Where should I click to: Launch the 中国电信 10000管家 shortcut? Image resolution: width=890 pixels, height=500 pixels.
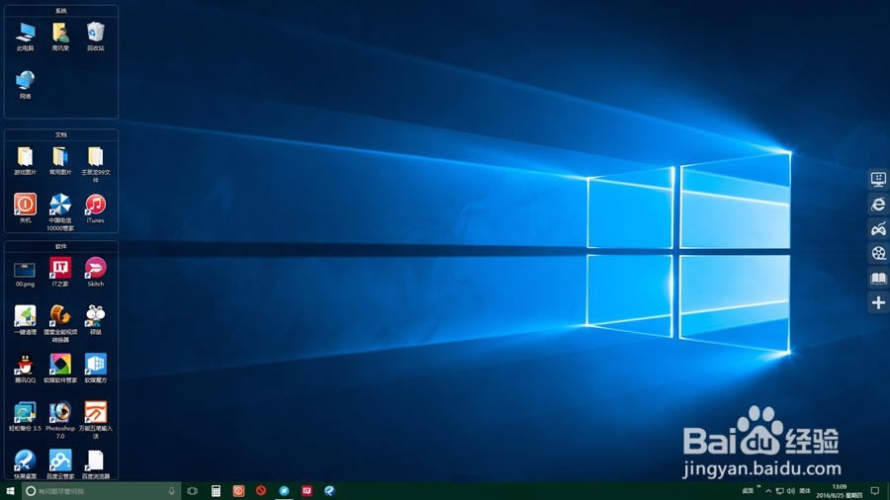(60, 211)
